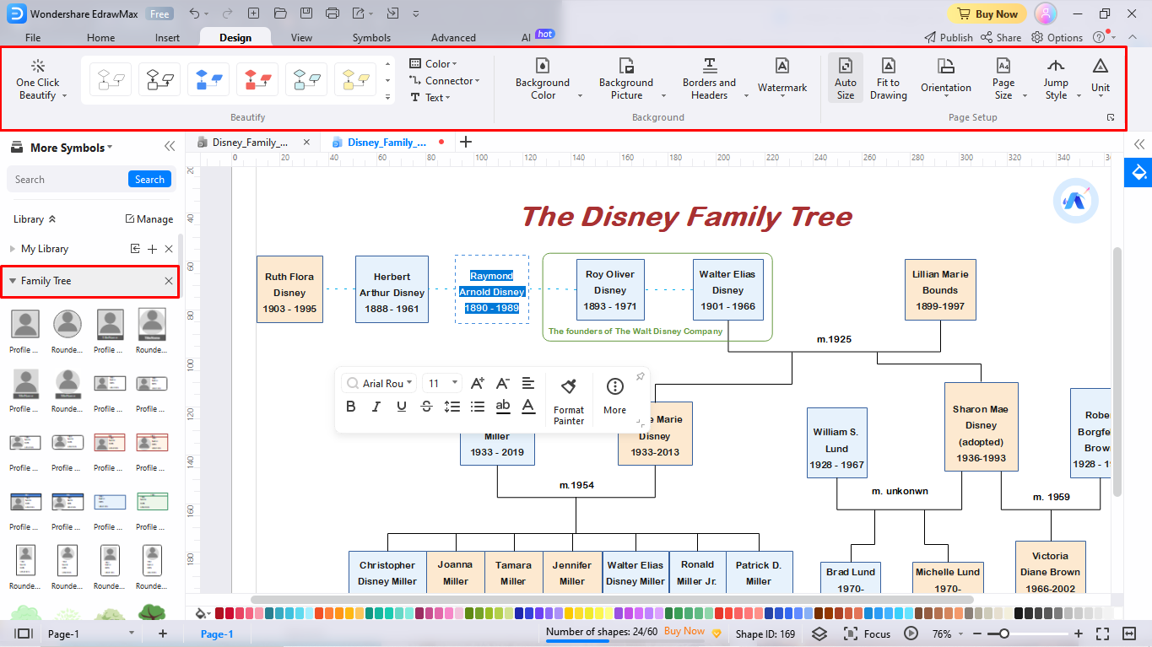Select the red flowchart theme style

257,80
